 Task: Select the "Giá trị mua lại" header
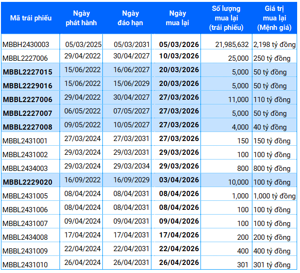point(275,18)
